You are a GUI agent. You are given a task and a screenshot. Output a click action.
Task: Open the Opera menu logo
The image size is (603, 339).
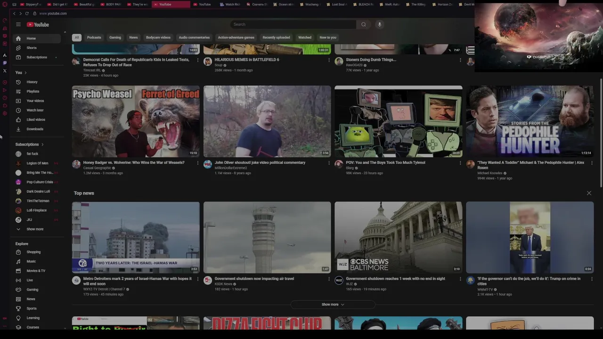[5, 4]
